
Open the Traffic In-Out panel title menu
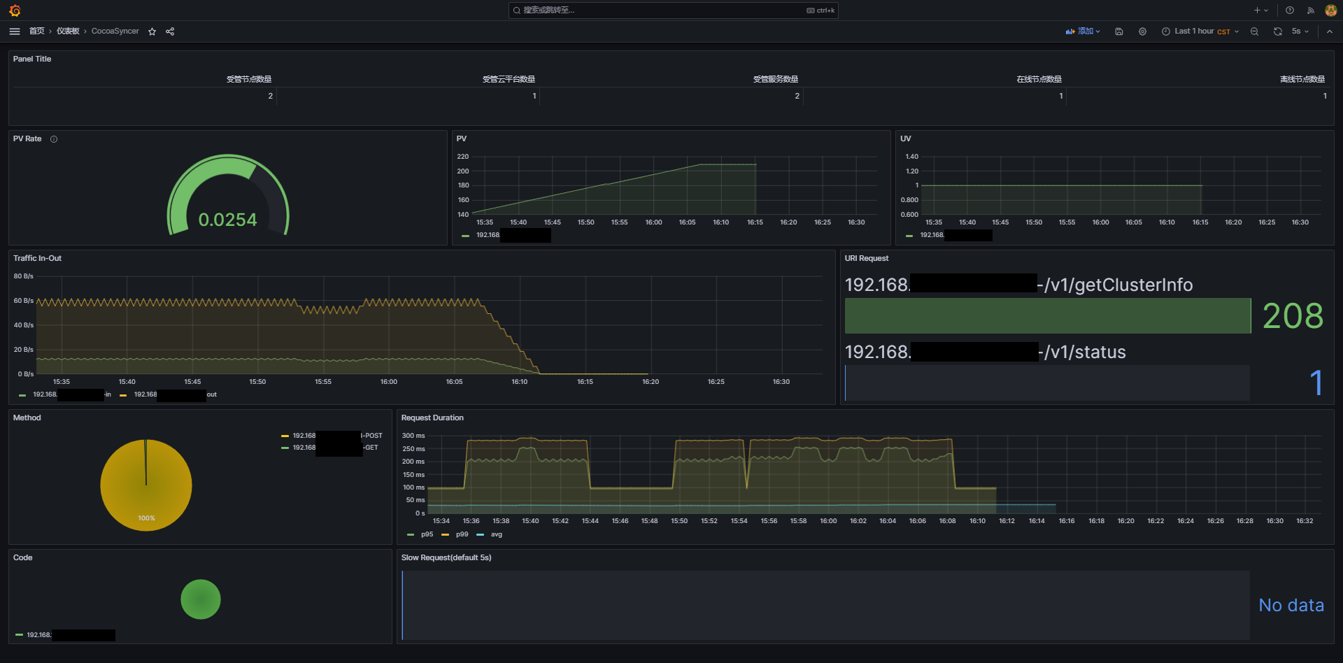point(37,258)
